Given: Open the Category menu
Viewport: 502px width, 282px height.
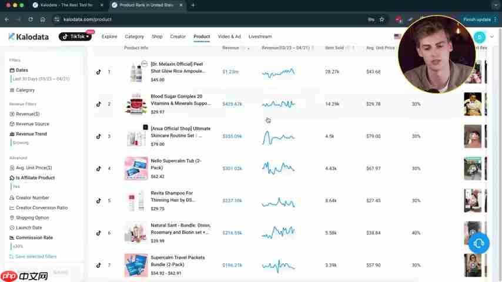Looking at the screenshot, I should (135, 36).
